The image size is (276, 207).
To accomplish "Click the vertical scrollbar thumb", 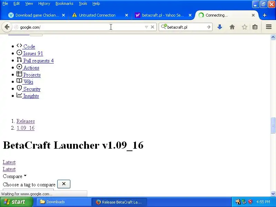I will pos(273,125).
